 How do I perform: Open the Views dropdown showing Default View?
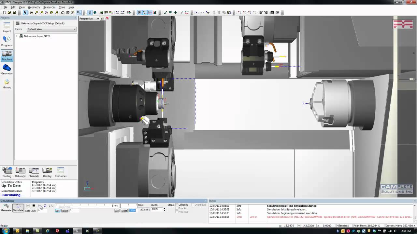click(x=51, y=29)
